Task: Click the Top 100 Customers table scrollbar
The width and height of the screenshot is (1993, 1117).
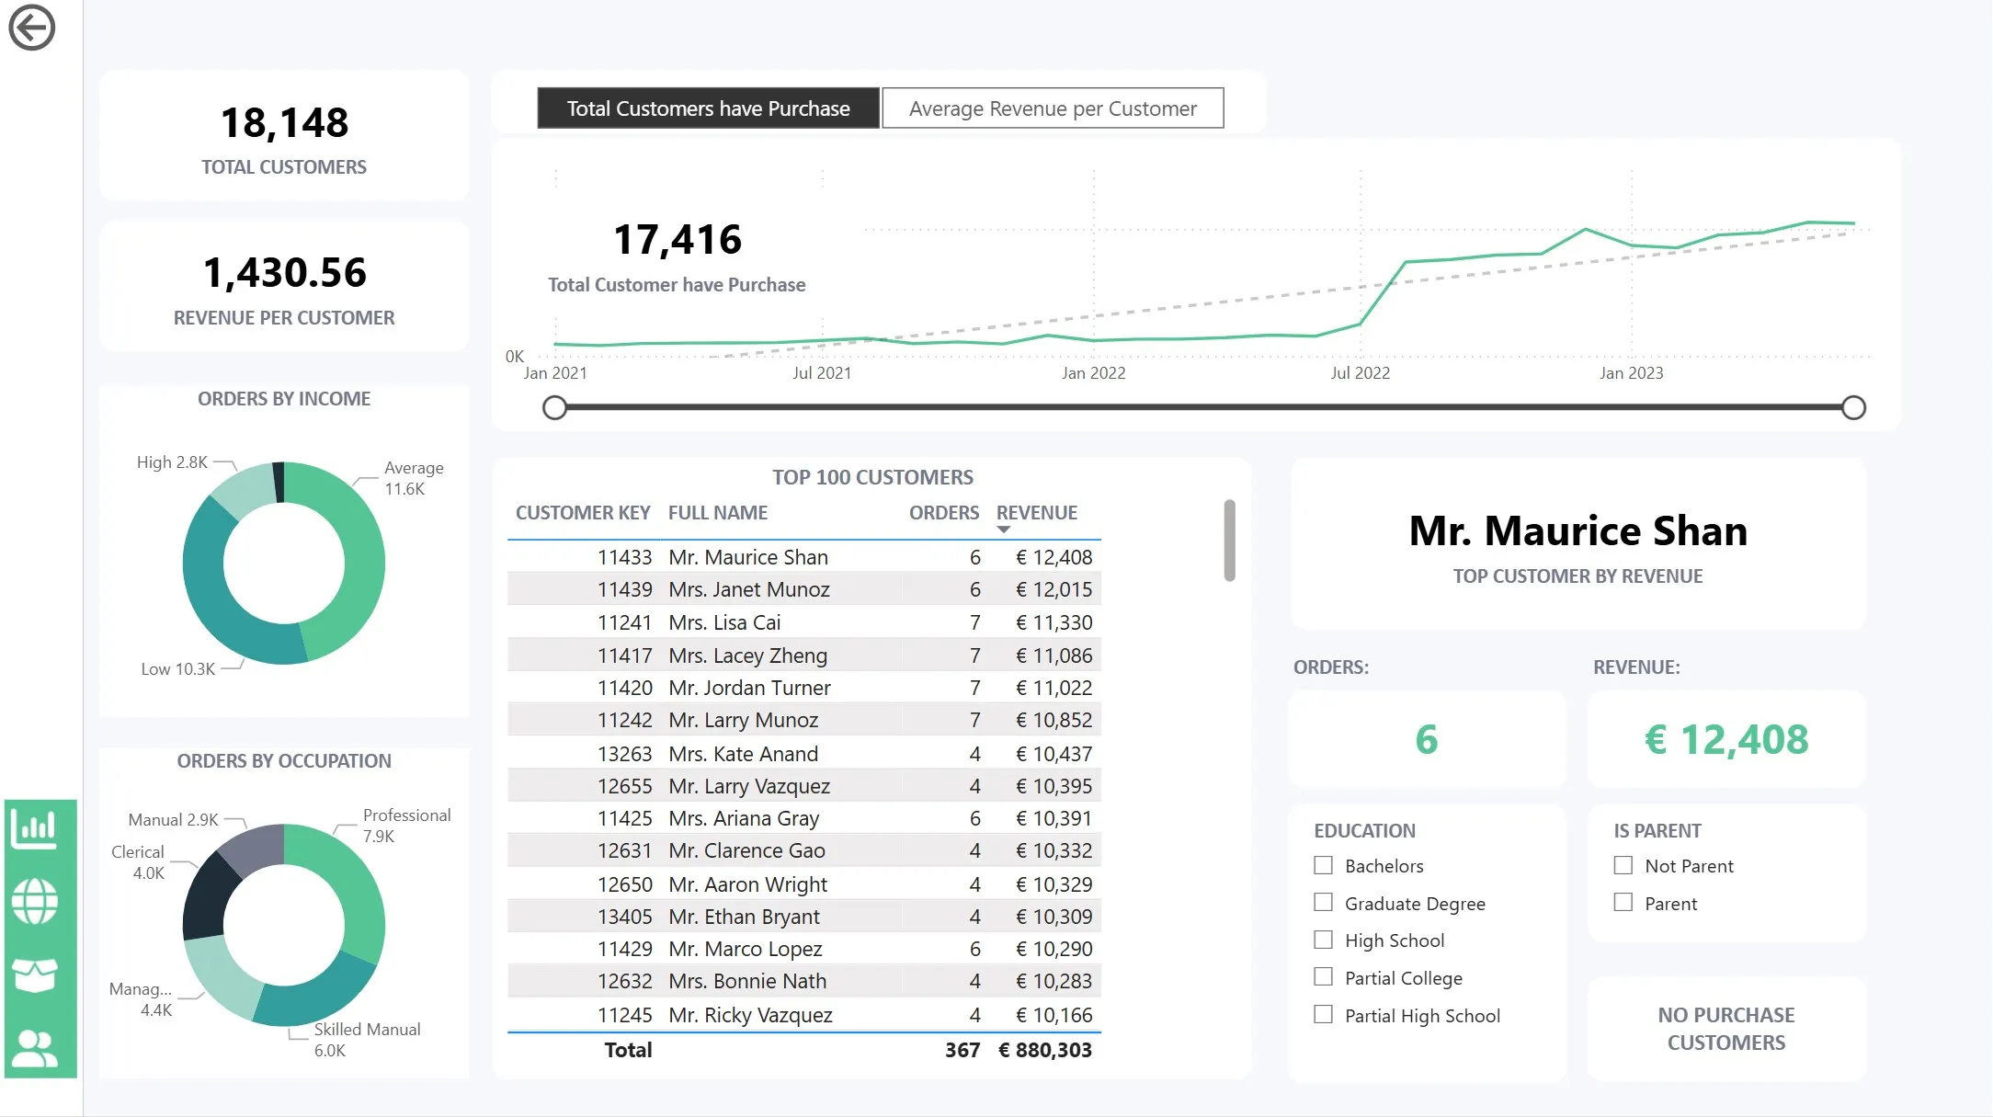Action: tap(1229, 541)
